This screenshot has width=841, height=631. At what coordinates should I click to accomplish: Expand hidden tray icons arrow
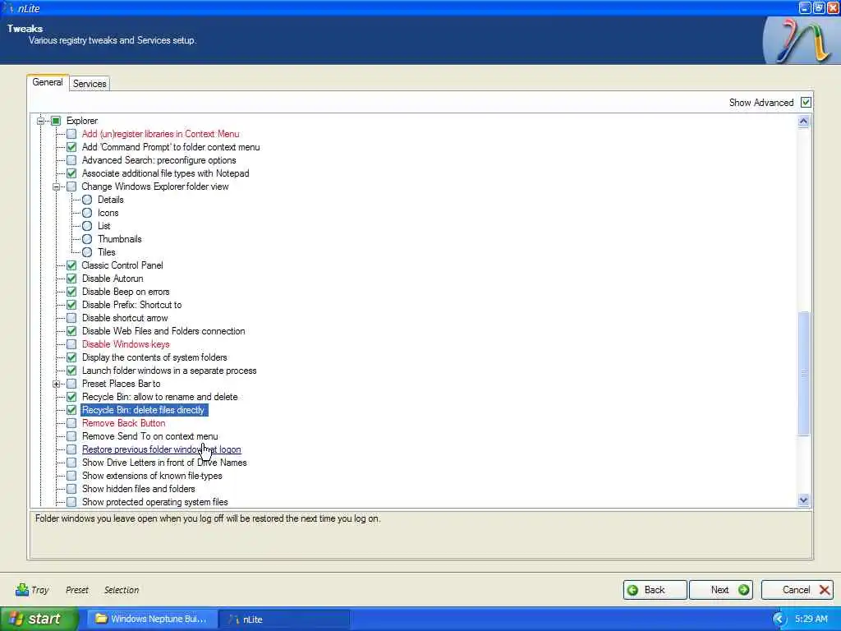click(x=779, y=619)
